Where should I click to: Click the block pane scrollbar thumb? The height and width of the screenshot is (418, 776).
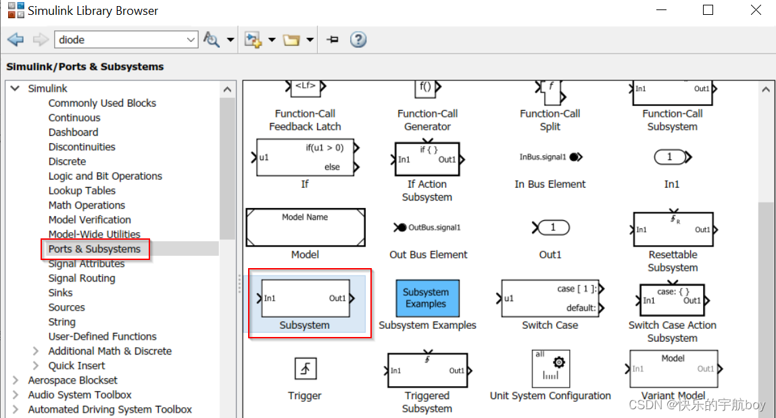(x=766, y=309)
